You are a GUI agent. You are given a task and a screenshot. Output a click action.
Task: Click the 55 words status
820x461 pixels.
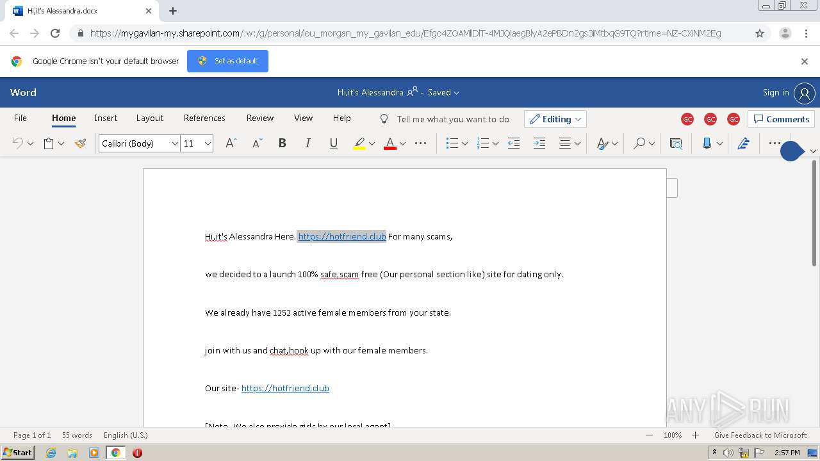coord(77,435)
